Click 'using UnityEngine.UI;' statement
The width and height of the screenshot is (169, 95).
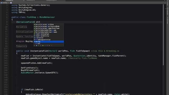pyautogui.click(x=24, y=10)
